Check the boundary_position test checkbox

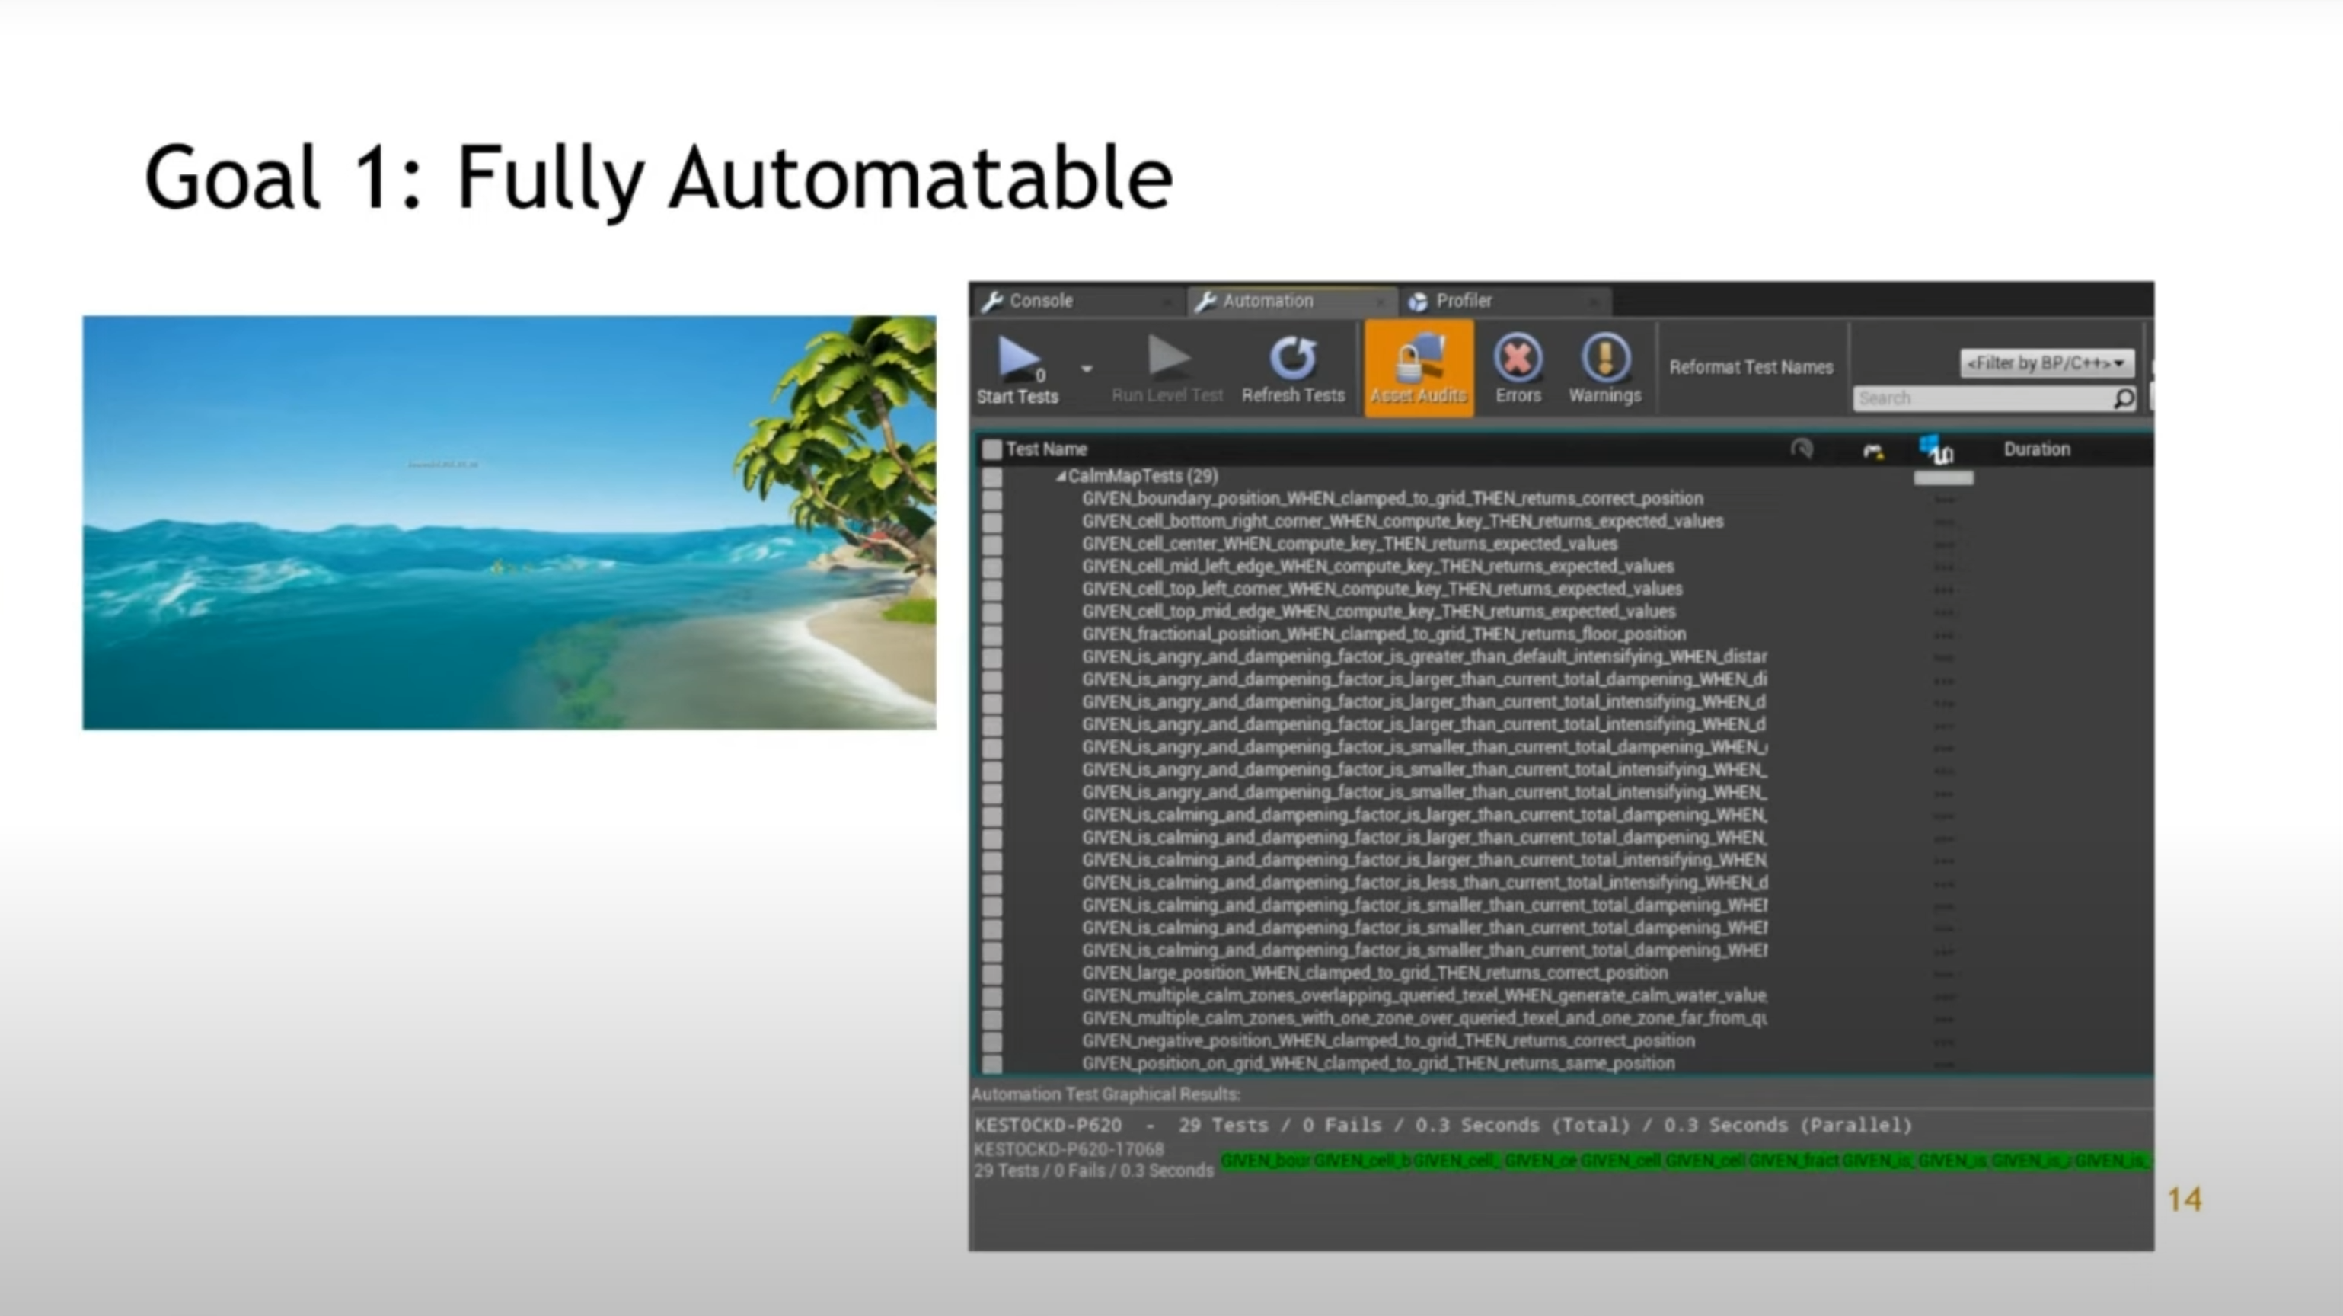(x=992, y=500)
